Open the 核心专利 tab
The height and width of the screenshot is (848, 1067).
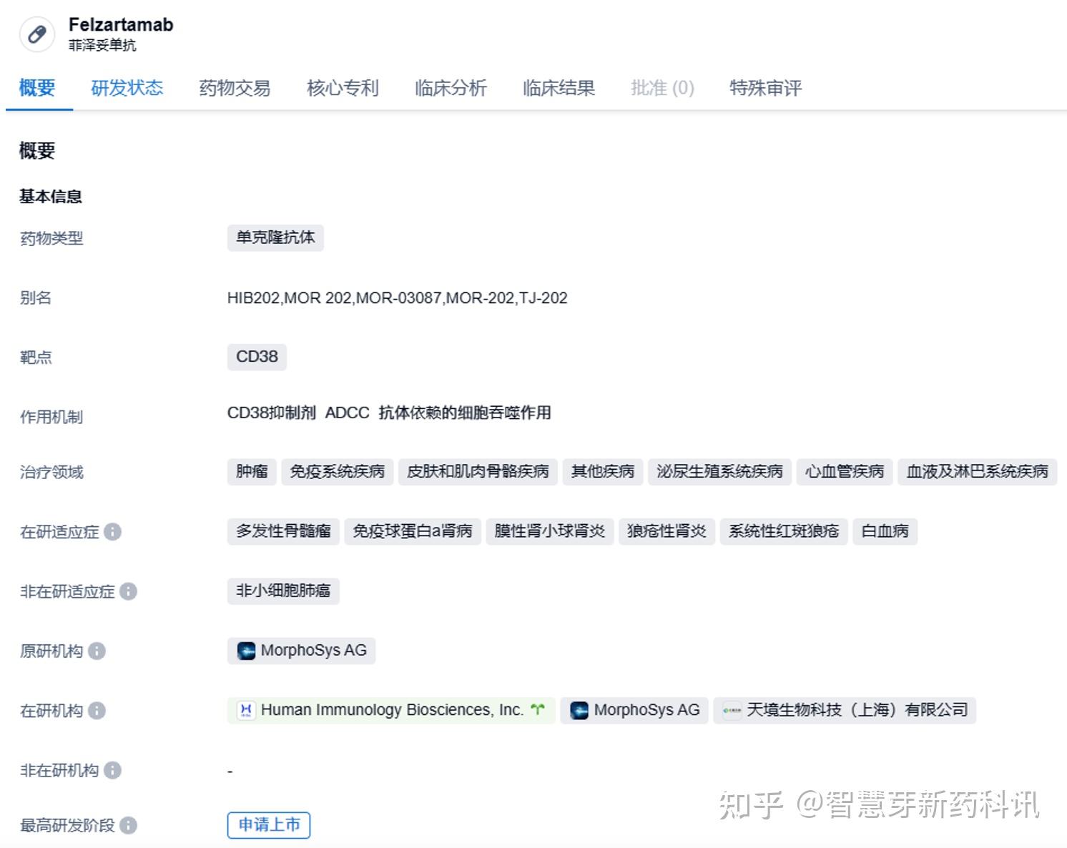tap(343, 88)
